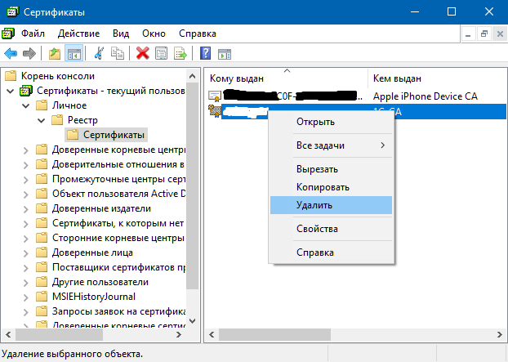The image size is (508, 362).
Task: Click the Copy toolbar icon
Action: (118, 54)
